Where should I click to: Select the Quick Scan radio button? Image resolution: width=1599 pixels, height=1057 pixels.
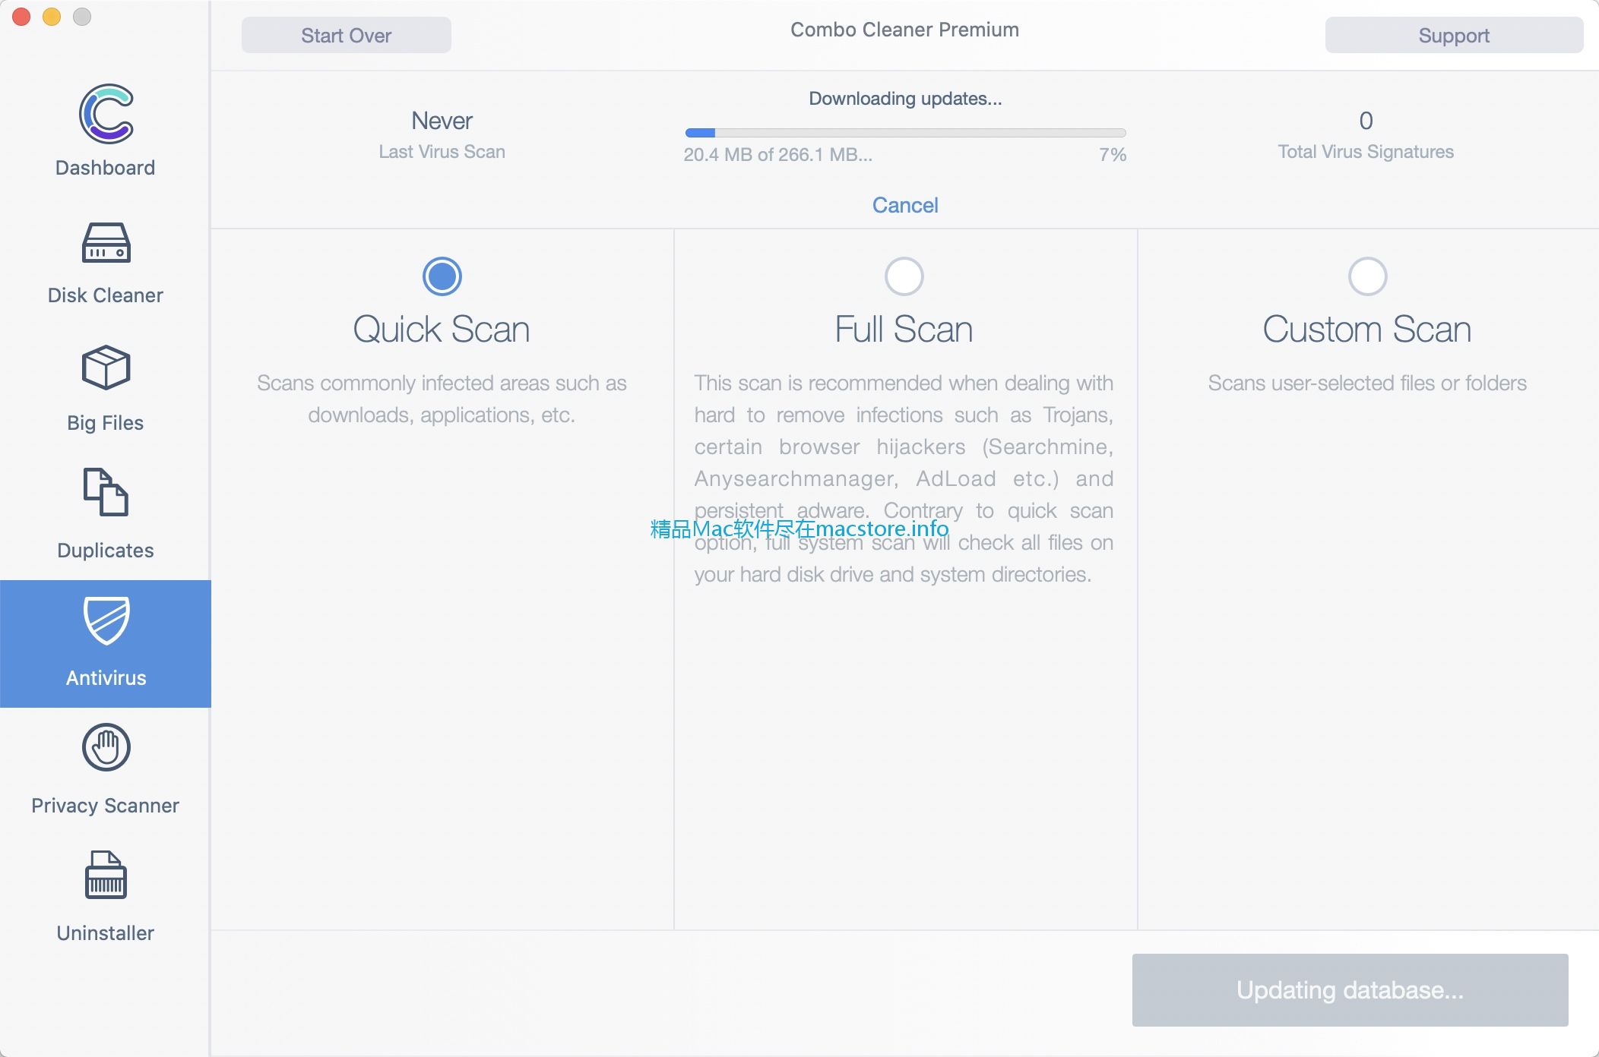coord(442,273)
